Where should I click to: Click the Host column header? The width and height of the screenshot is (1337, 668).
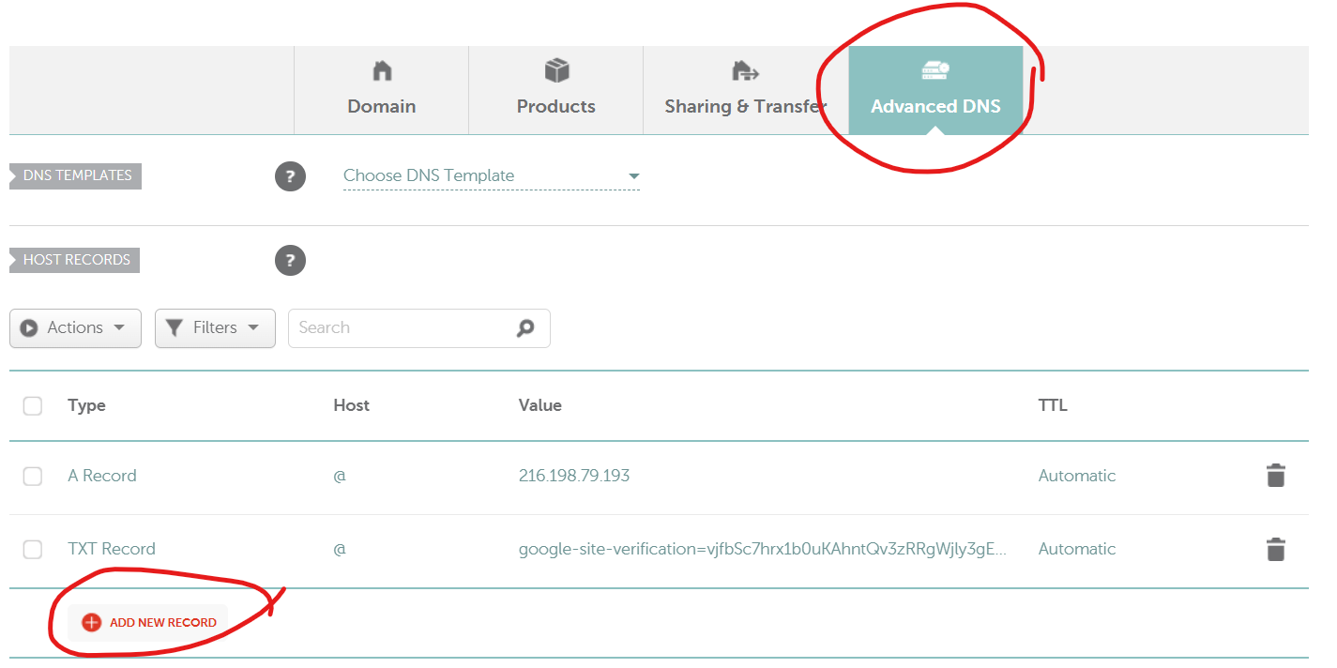[351, 405]
